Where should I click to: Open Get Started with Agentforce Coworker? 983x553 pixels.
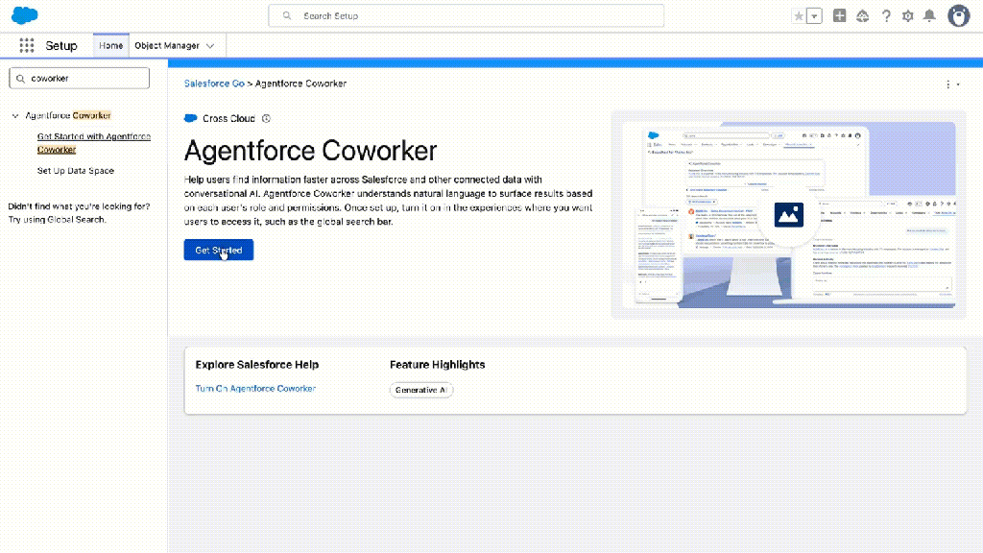pyautogui.click(x=93, y=143)
